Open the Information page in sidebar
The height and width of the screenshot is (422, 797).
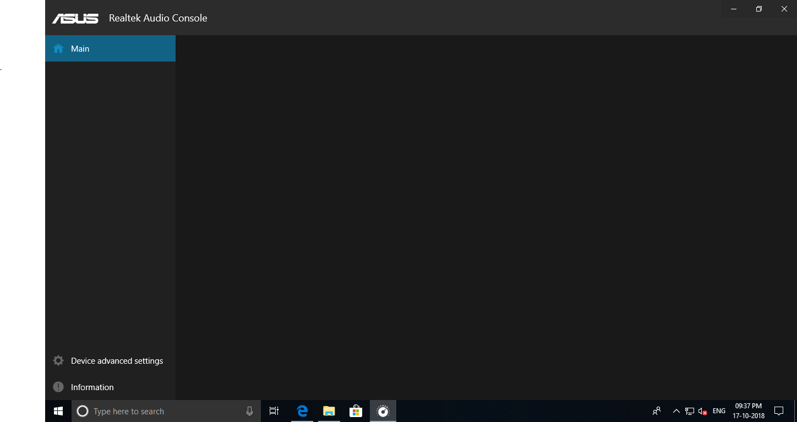[110, 387]
